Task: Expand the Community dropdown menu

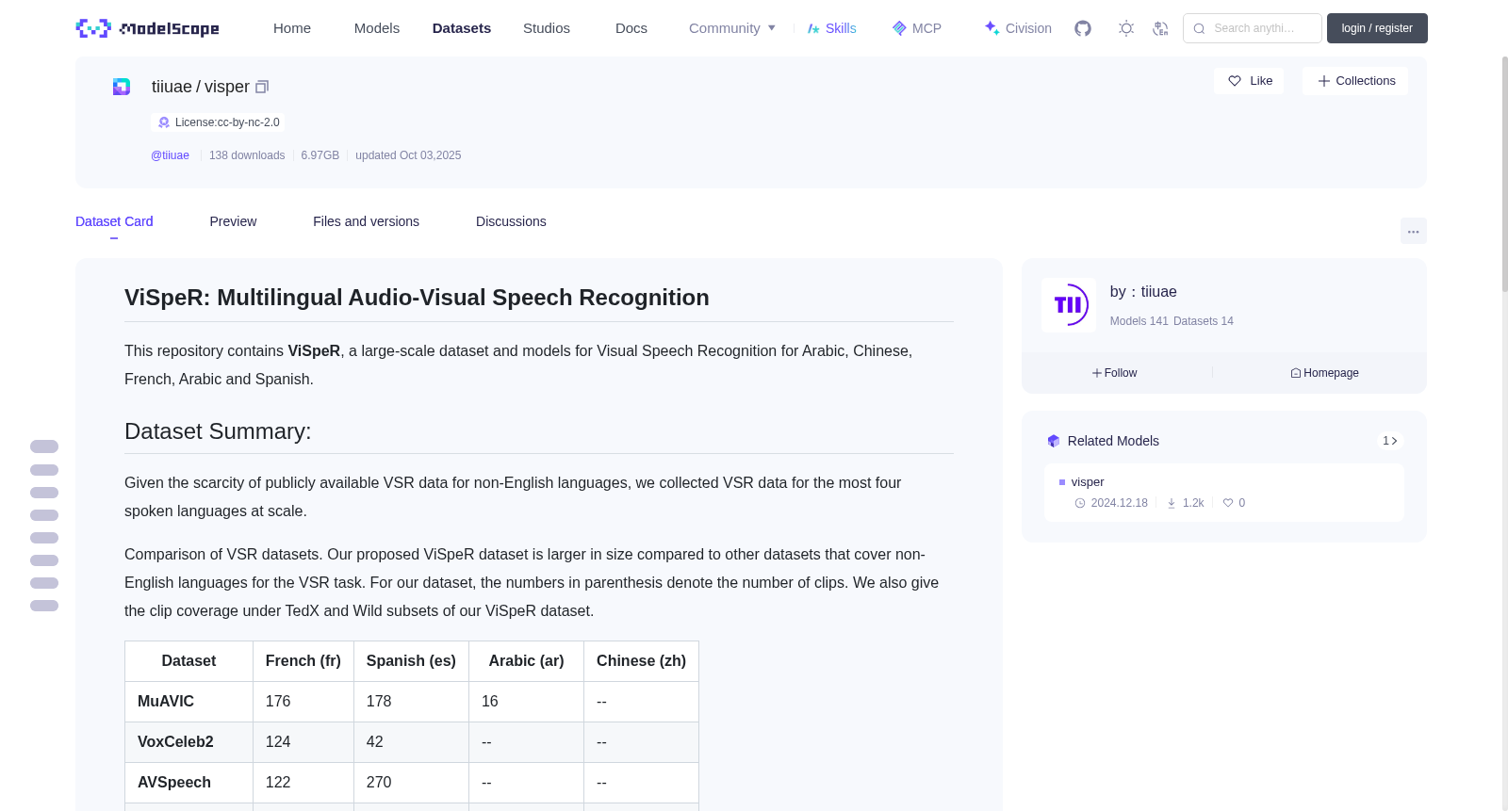Action: click(732, 28)
